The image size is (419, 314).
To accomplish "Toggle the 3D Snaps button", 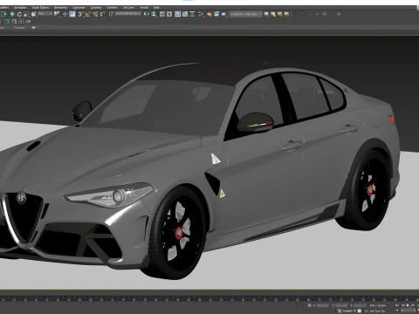I will (80, 14).
